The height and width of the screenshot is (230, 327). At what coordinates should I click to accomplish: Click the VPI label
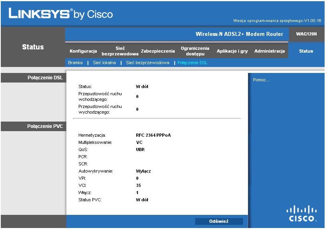[x=82, y=178]
